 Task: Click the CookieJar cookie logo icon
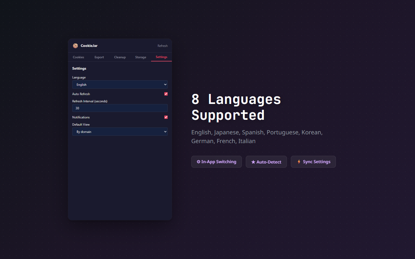(x=76, y=46)
